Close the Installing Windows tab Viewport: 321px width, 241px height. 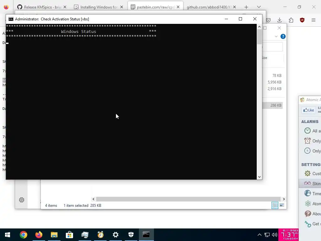(x=122, y=7)
